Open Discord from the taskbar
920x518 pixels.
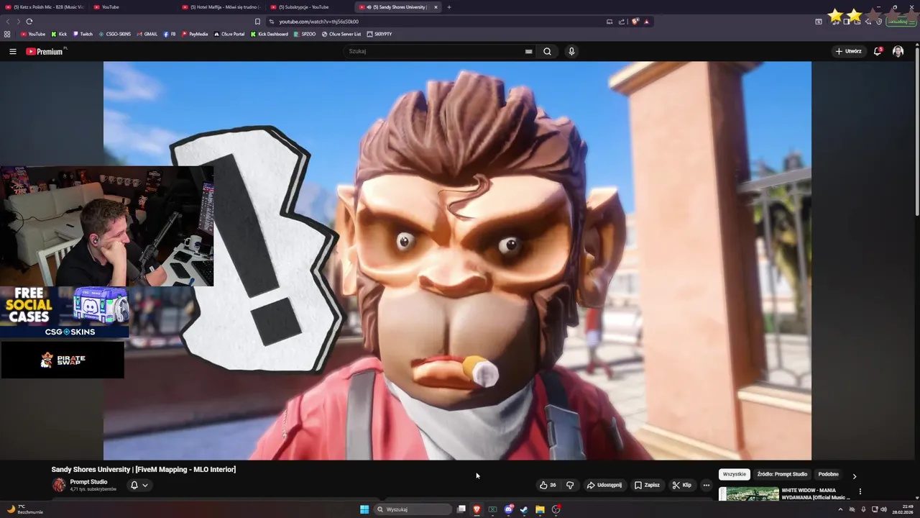[x=508, y=509]
